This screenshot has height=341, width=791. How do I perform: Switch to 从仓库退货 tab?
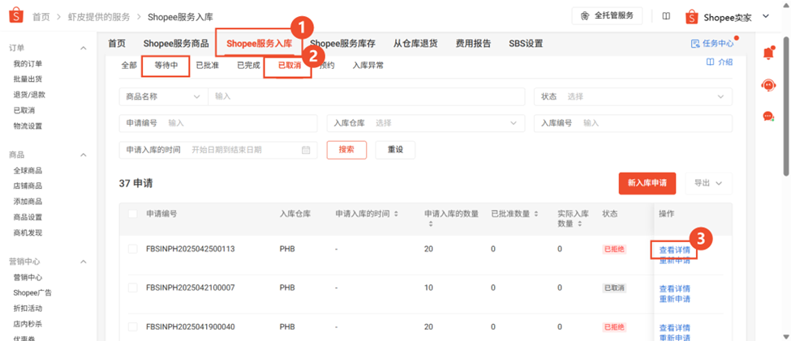tap(415, 43)
